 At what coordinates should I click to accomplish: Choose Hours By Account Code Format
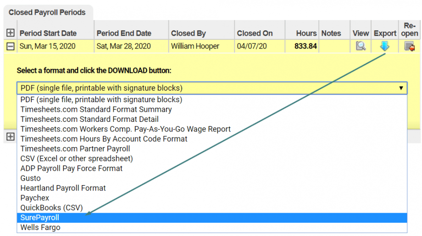tap(212, 139)
